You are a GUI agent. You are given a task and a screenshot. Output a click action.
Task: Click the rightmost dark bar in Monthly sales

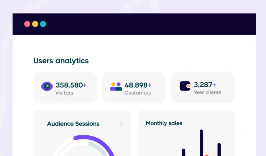coord(219,149)
